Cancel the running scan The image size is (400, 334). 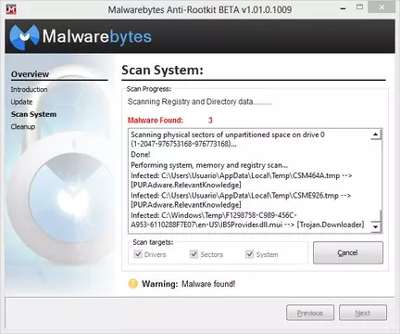[348, 253]
